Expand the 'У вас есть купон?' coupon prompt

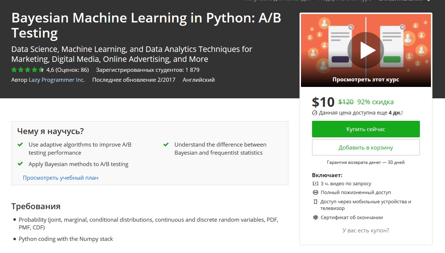(366, 231)
